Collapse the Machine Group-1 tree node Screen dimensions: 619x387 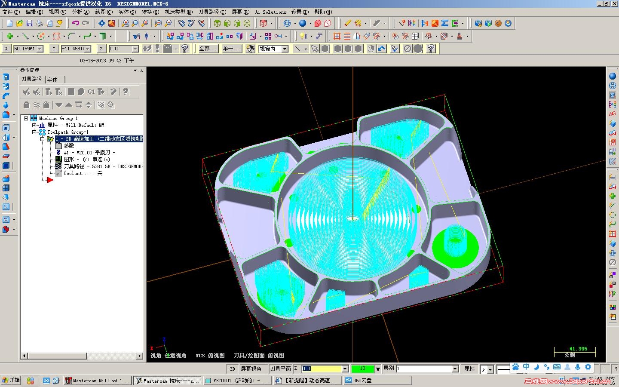[26, 118]
